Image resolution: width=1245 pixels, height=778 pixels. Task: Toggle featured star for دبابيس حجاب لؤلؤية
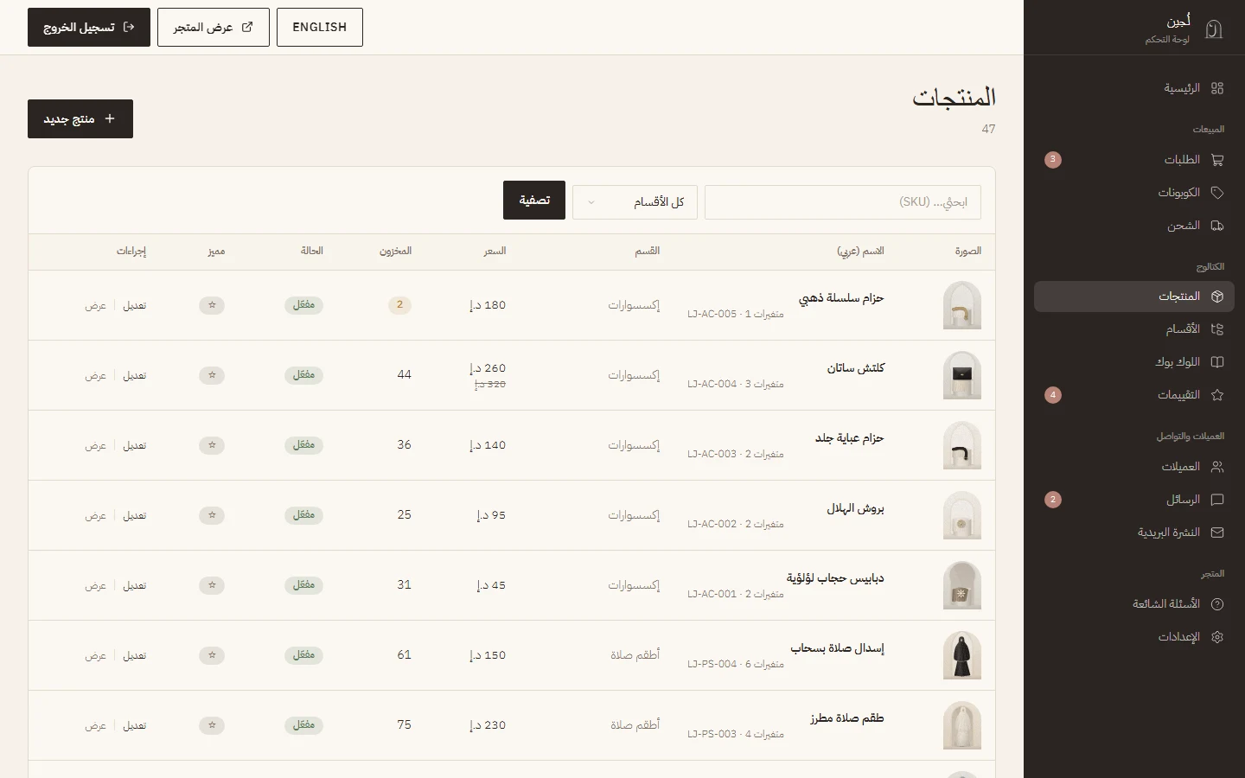click(212, 585)
